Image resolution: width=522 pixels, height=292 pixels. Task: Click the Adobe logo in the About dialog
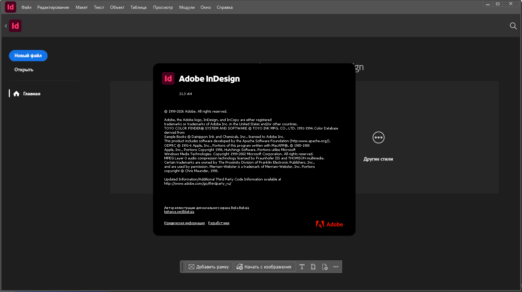pos(329,224)
